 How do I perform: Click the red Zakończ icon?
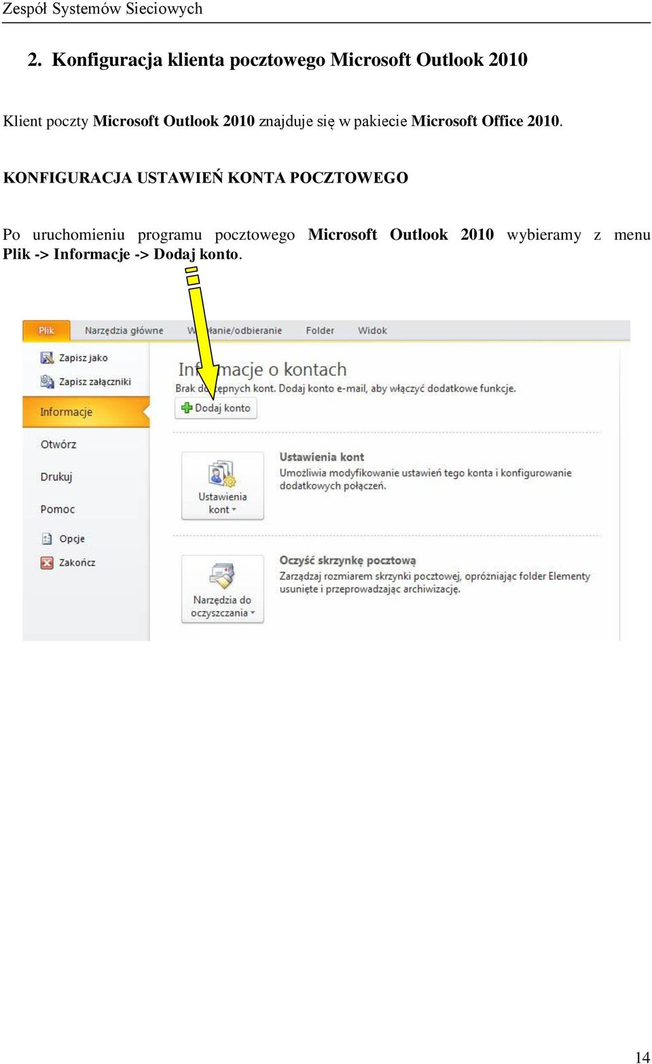pos(47,562)
